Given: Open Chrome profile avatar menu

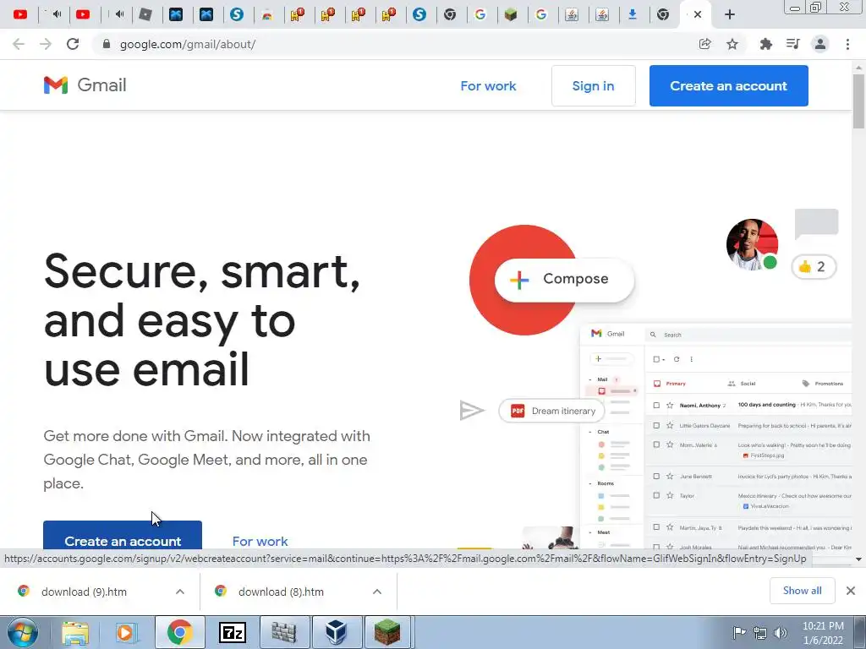Looking at the screenshot, I should point(820,44).
